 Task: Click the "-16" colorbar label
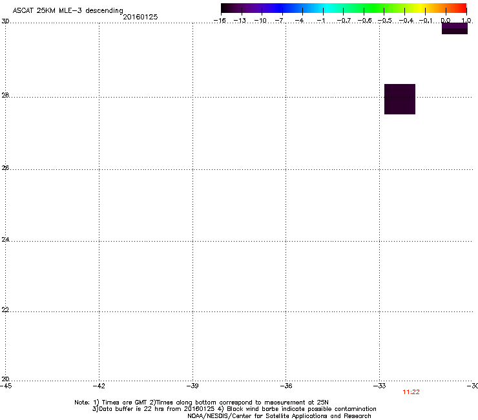[220, 21]
